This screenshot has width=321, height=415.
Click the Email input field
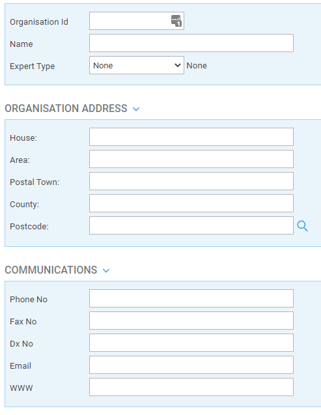191,365
